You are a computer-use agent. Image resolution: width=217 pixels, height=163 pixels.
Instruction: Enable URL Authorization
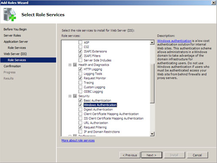80,123
